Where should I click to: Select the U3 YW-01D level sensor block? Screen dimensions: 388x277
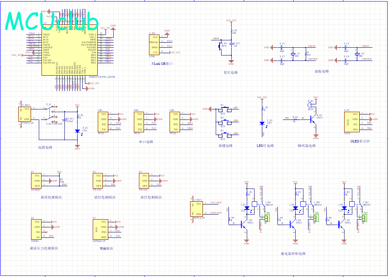[144, 180]
